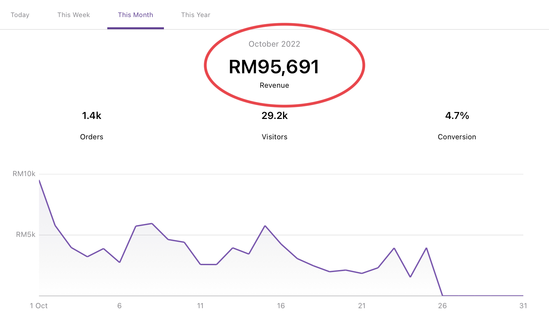Click the Conversion label

[x=457, y=137]
